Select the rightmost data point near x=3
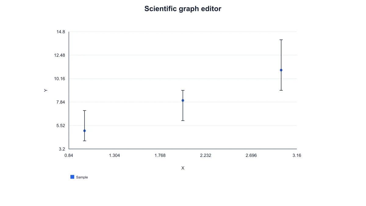Viewport: 366px width, 206px height. click(x=281, y=70)
